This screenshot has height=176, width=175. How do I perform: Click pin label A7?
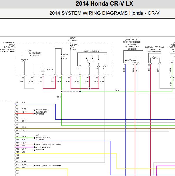pos(17,121)
